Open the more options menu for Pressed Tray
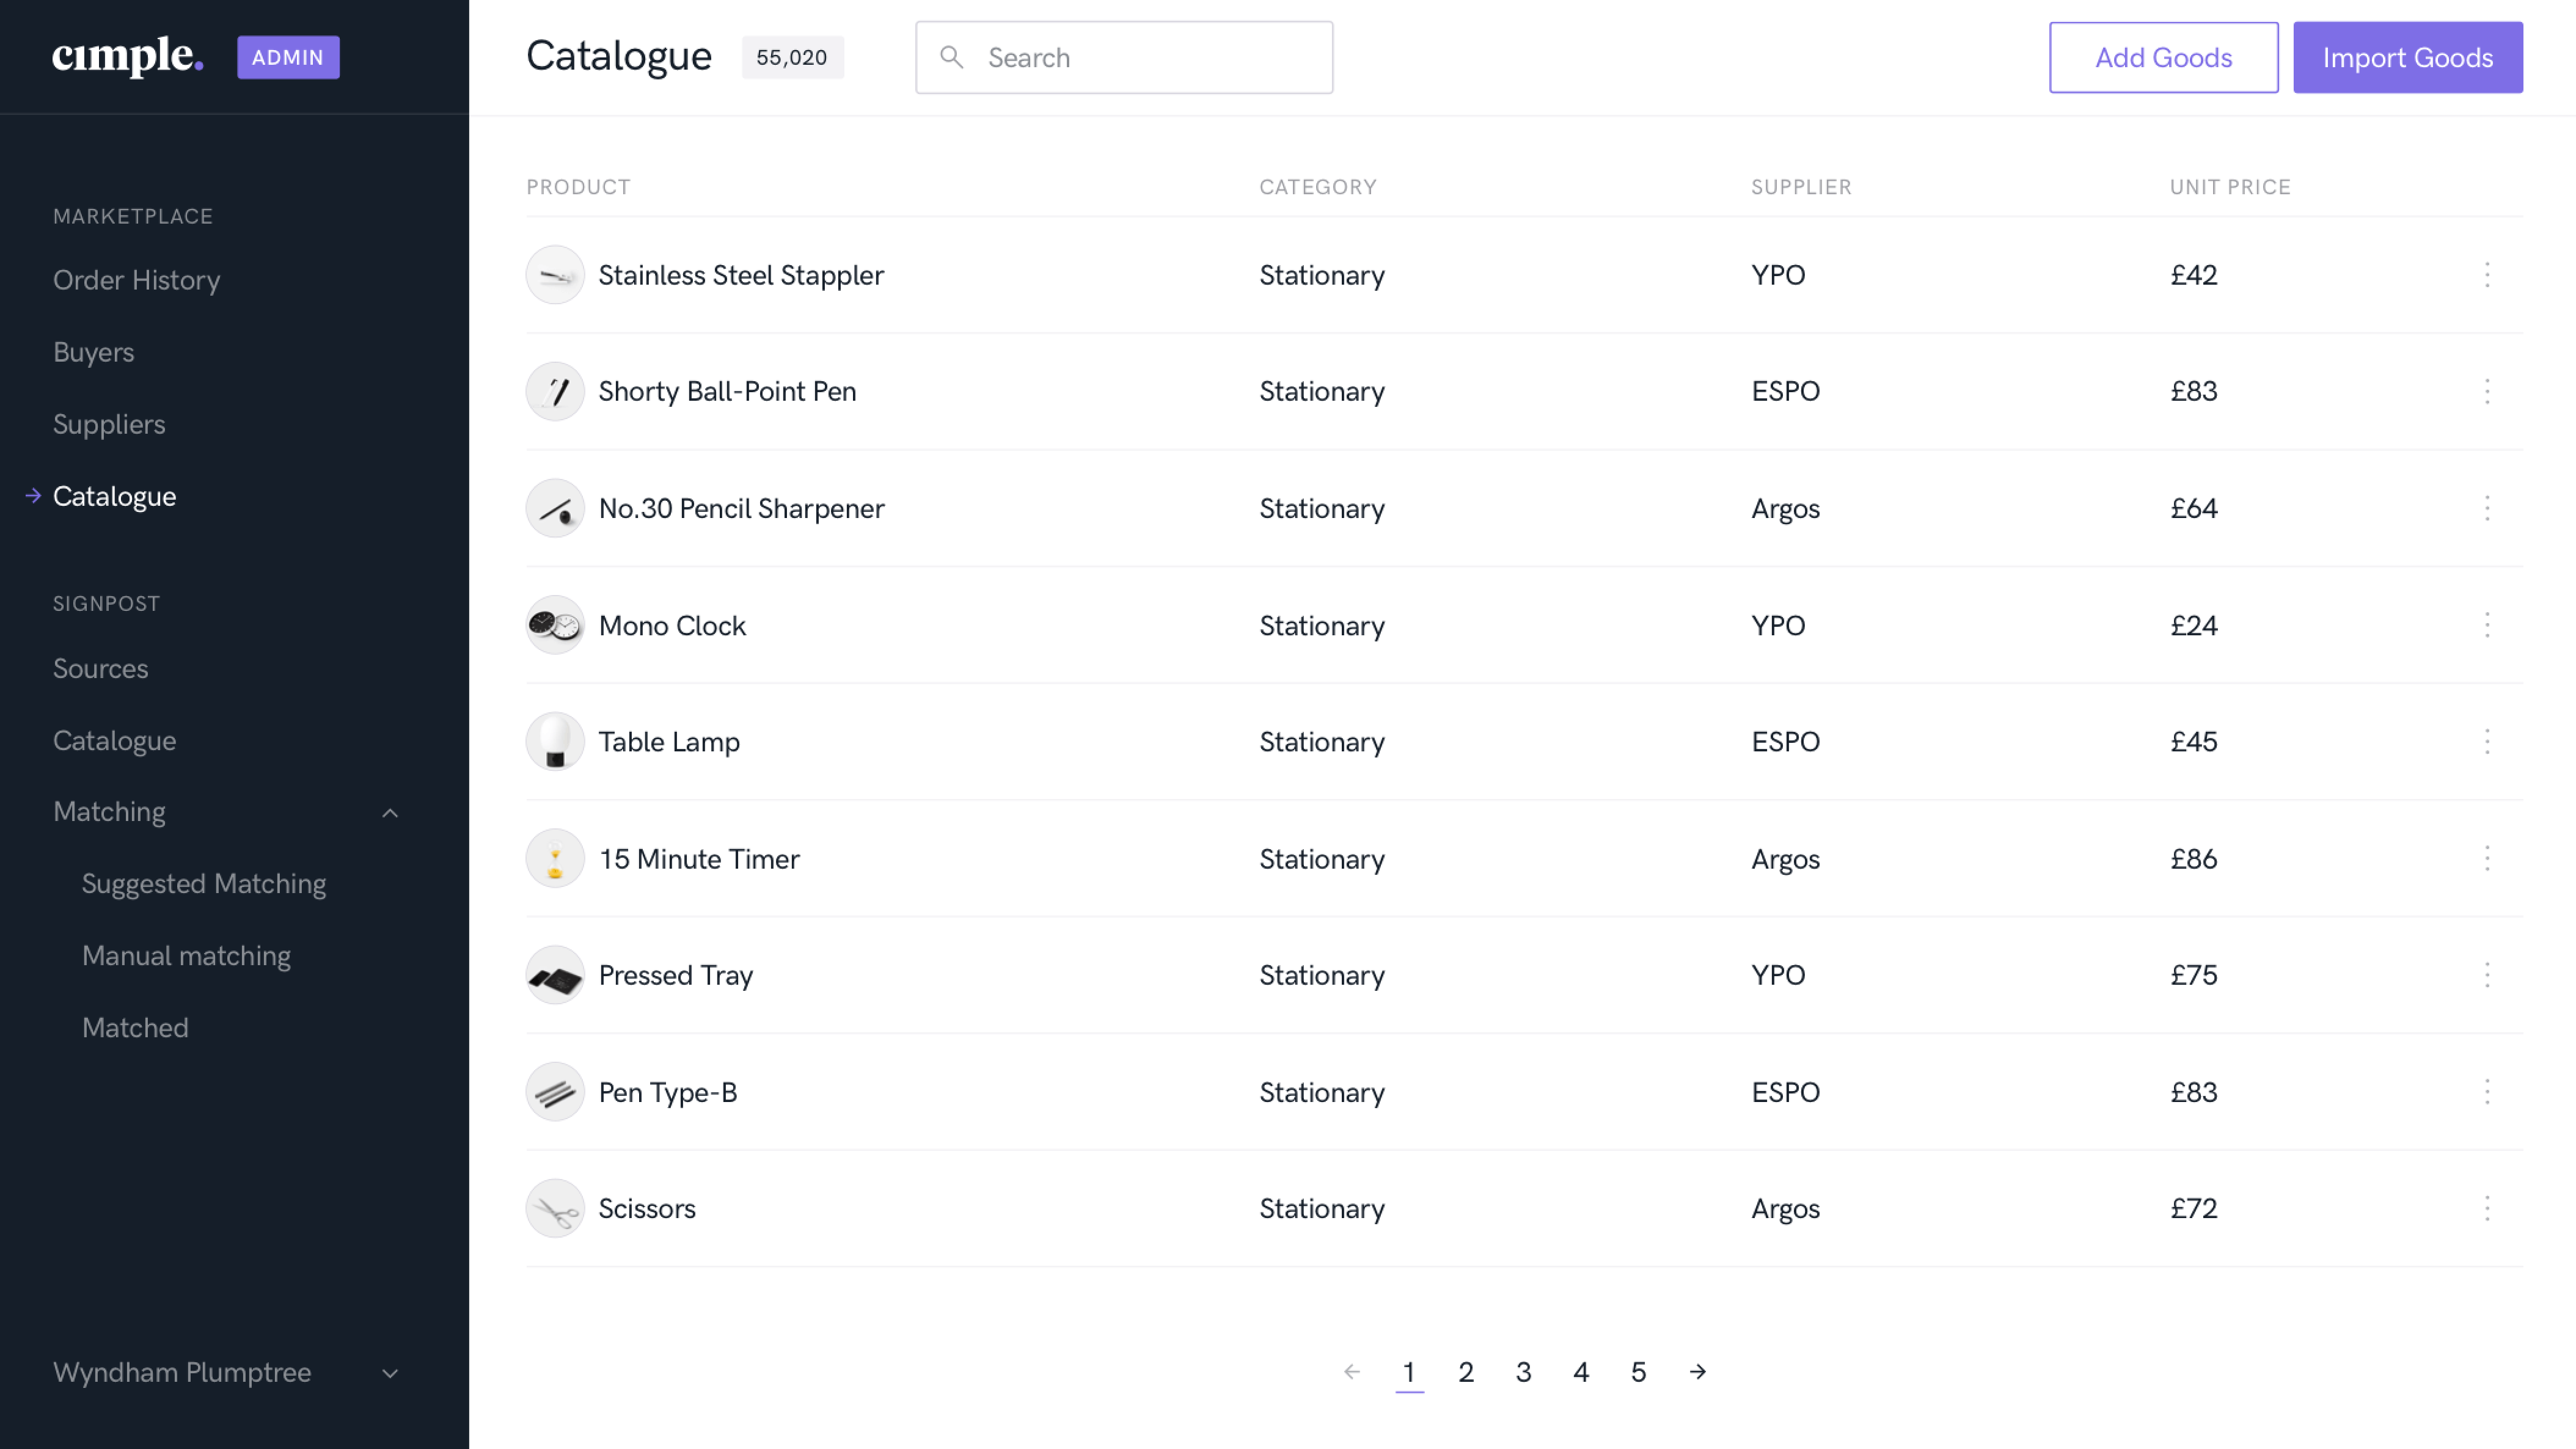Image resolution: width=2576 pixels, height=1449 pixels. 2487,975
